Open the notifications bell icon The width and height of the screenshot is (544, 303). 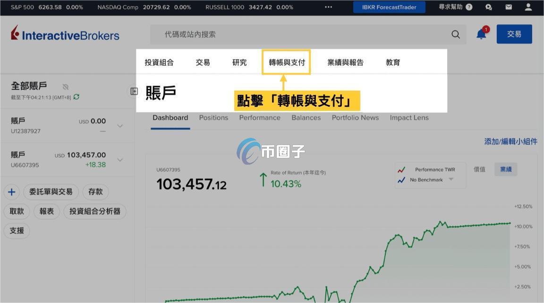481,34
